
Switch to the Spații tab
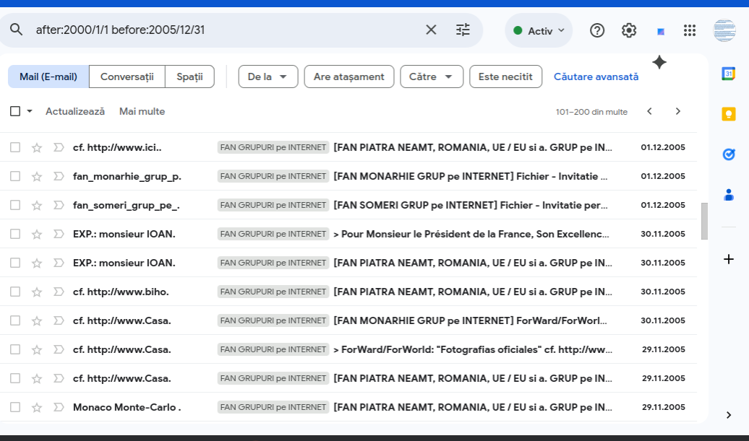(x=189, y=77)
